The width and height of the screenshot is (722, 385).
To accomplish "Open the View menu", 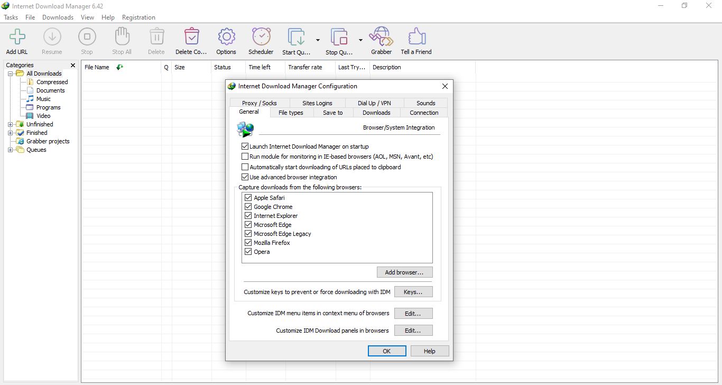I will [x=87, y=17].
